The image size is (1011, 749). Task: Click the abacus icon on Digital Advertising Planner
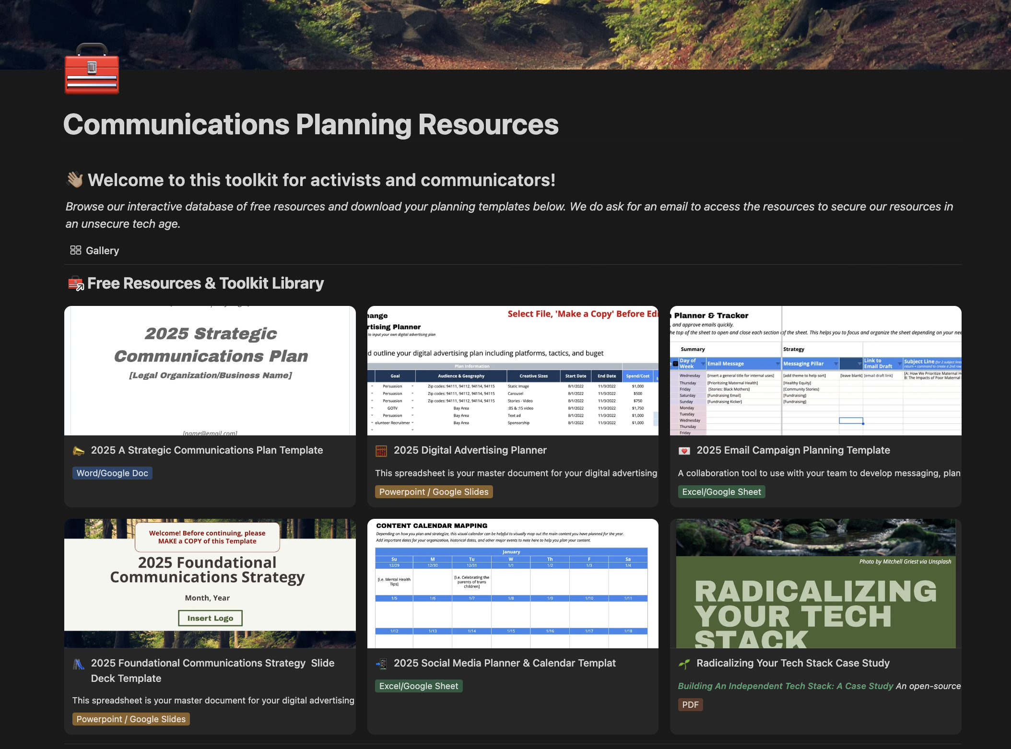coord(381,451)
